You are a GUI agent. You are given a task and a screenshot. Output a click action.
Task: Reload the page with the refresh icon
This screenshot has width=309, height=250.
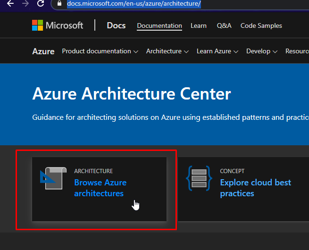point(41,4)
